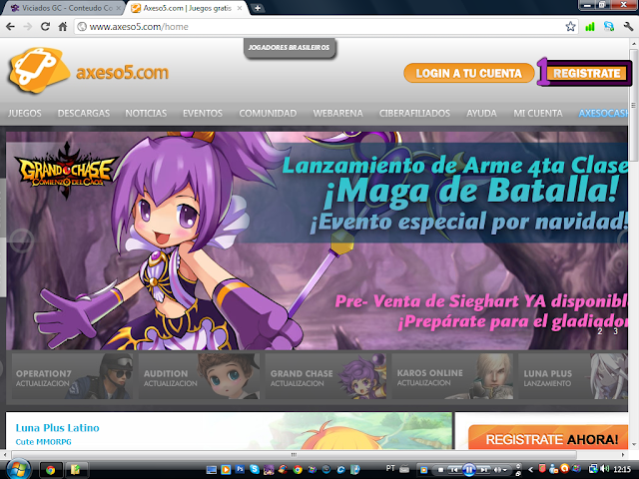Click the Registrate Ahora banner button
Viewport: 639px width, 479px height.
pyautogui.click(x=548, y=437)
